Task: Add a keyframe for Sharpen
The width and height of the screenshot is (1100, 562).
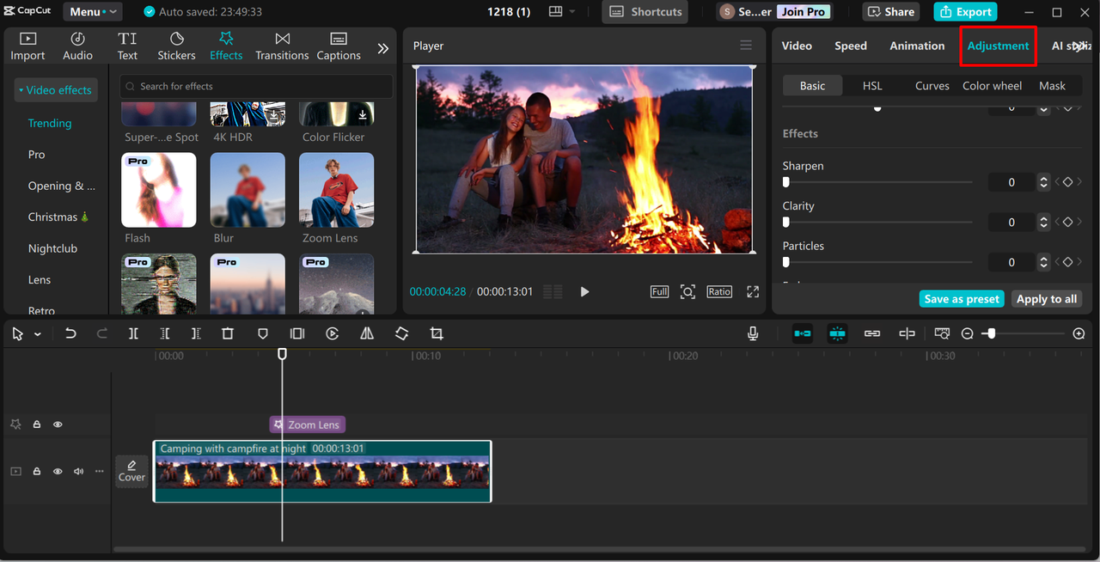Action: click(1067, 182)
